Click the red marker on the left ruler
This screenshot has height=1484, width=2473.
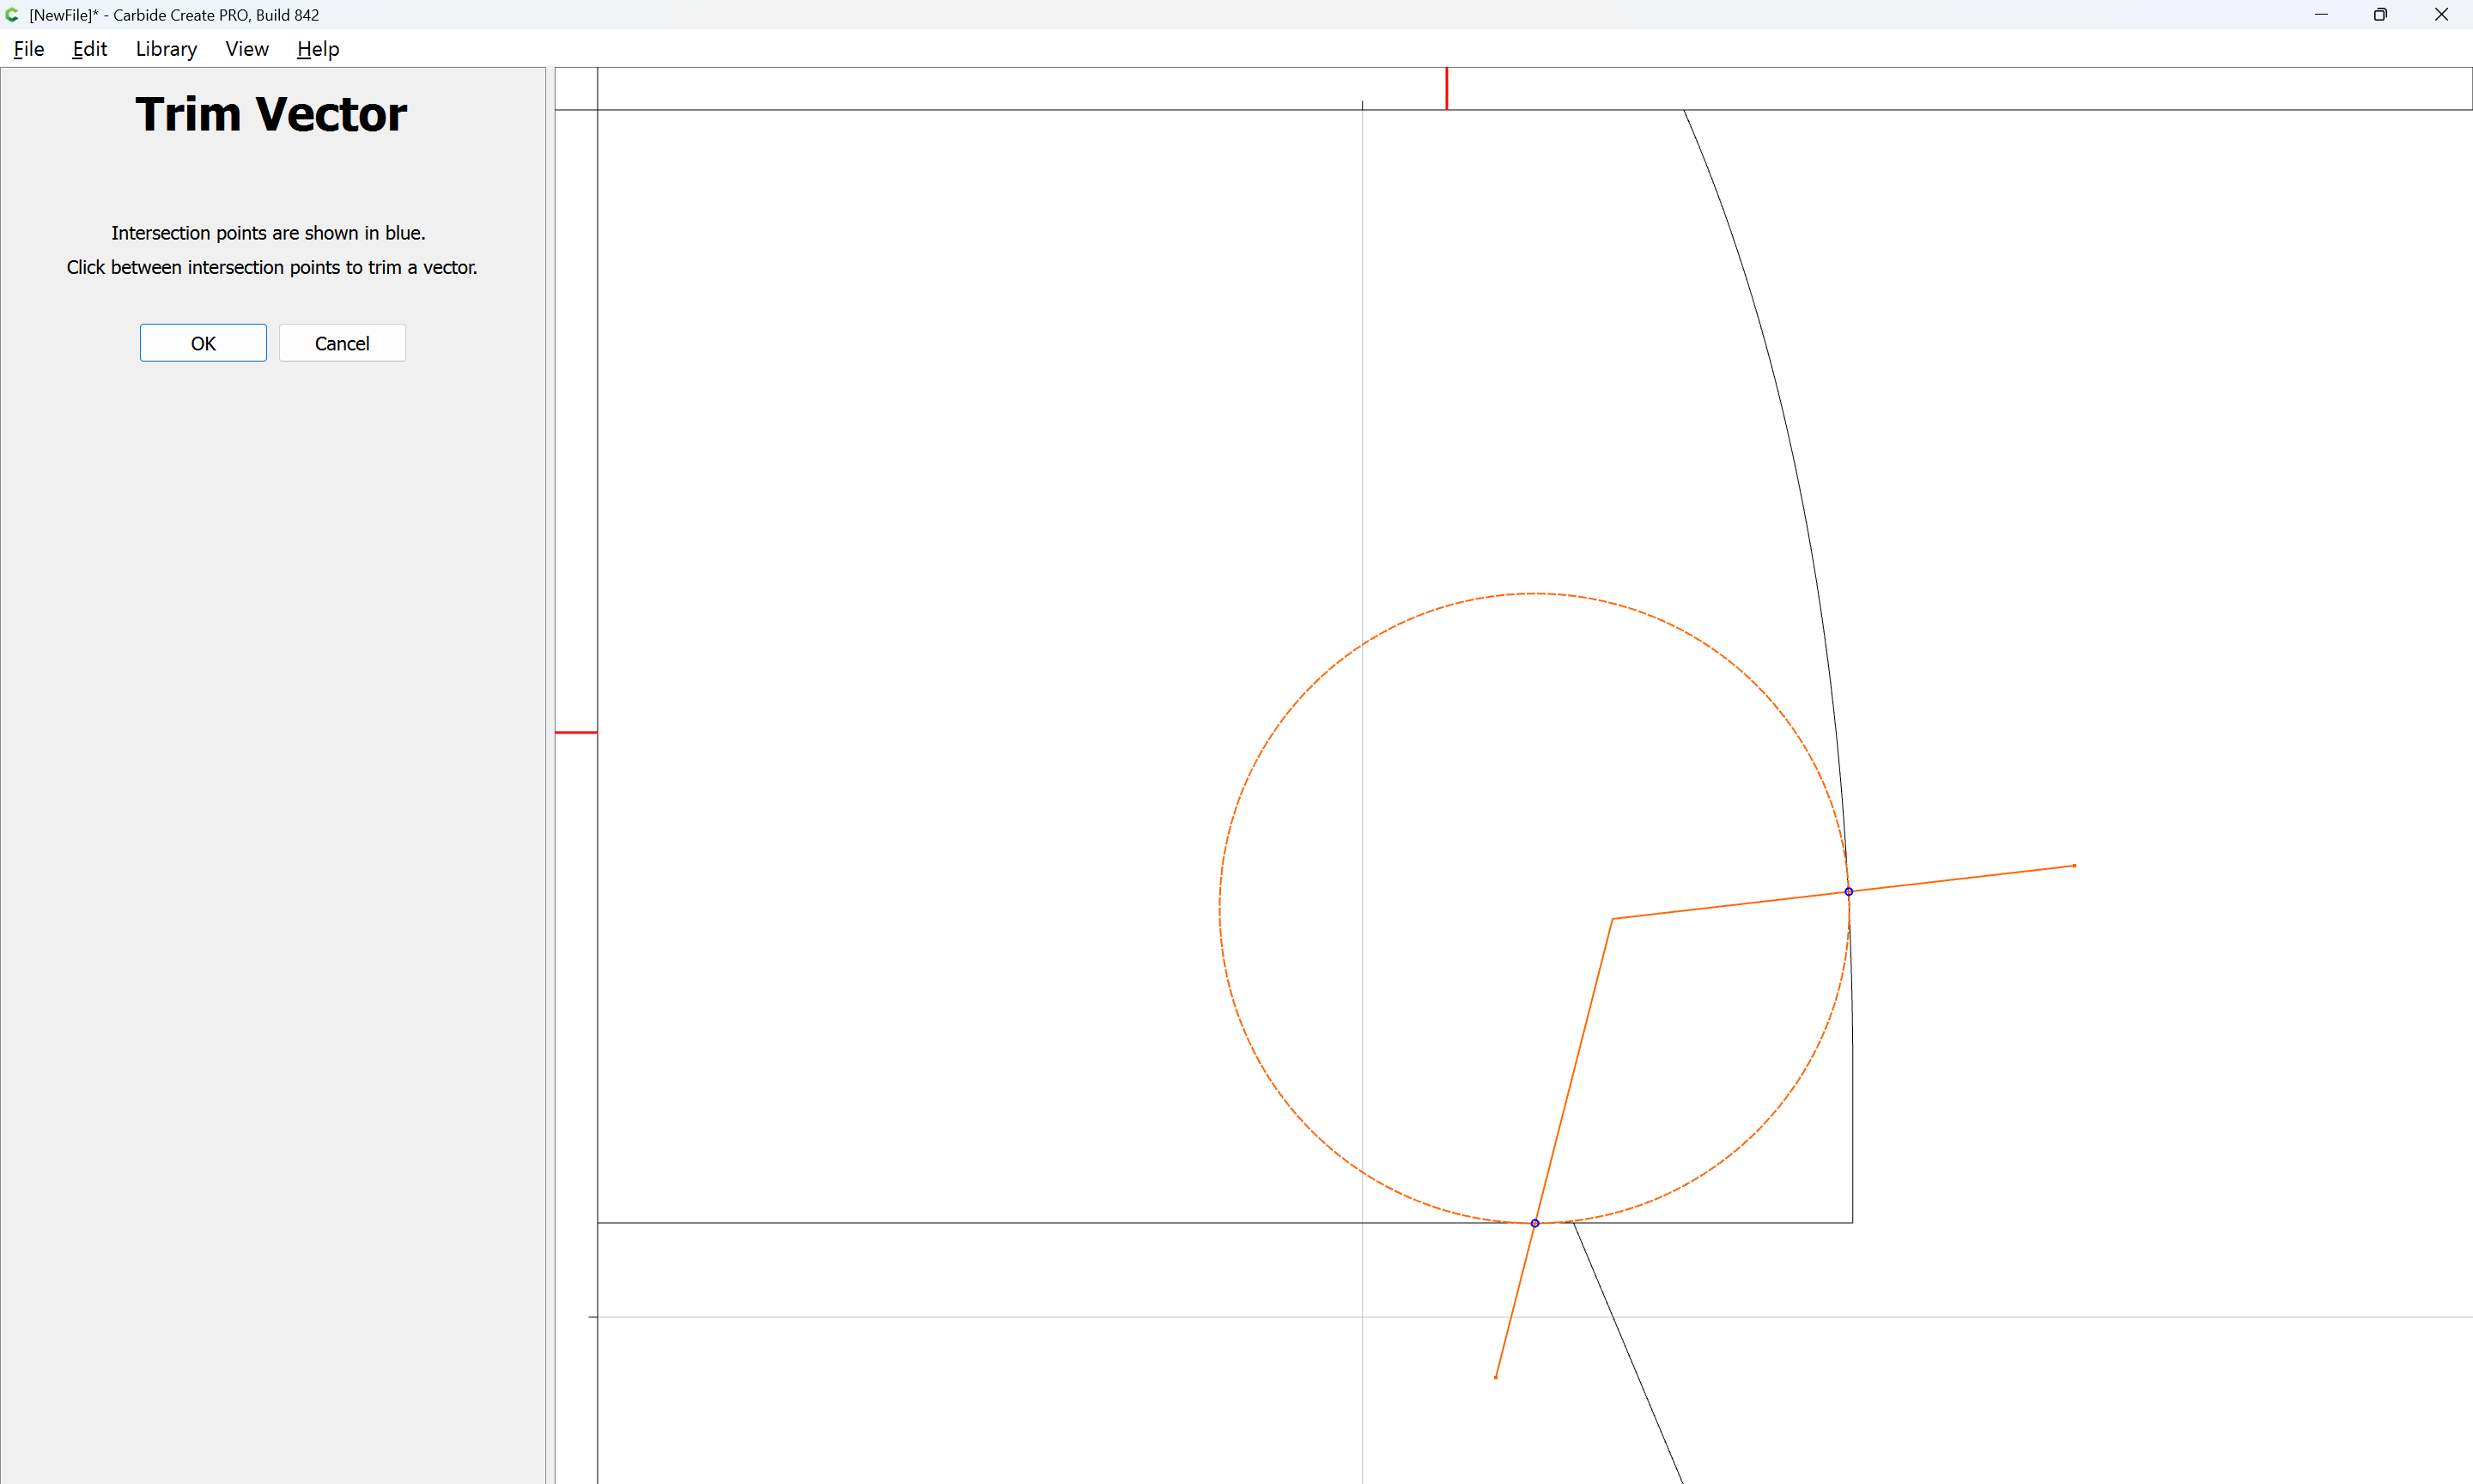point(576,733)
